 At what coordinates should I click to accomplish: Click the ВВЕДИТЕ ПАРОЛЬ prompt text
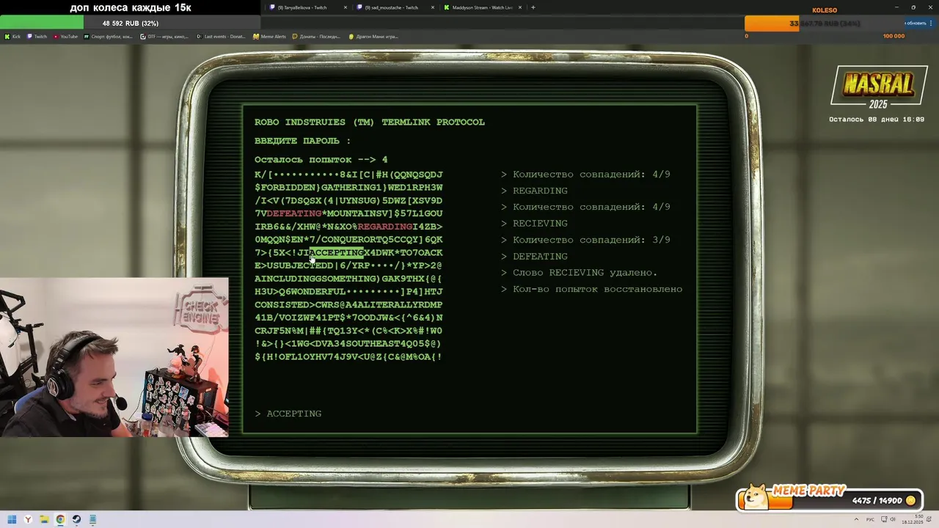tap(302, 141)
